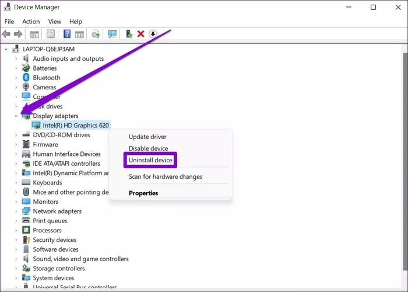Viewport: 408px width, 292px height.
Task: Select Intel(R) Dynamic Platform row label
Action: tap(71, 173)
